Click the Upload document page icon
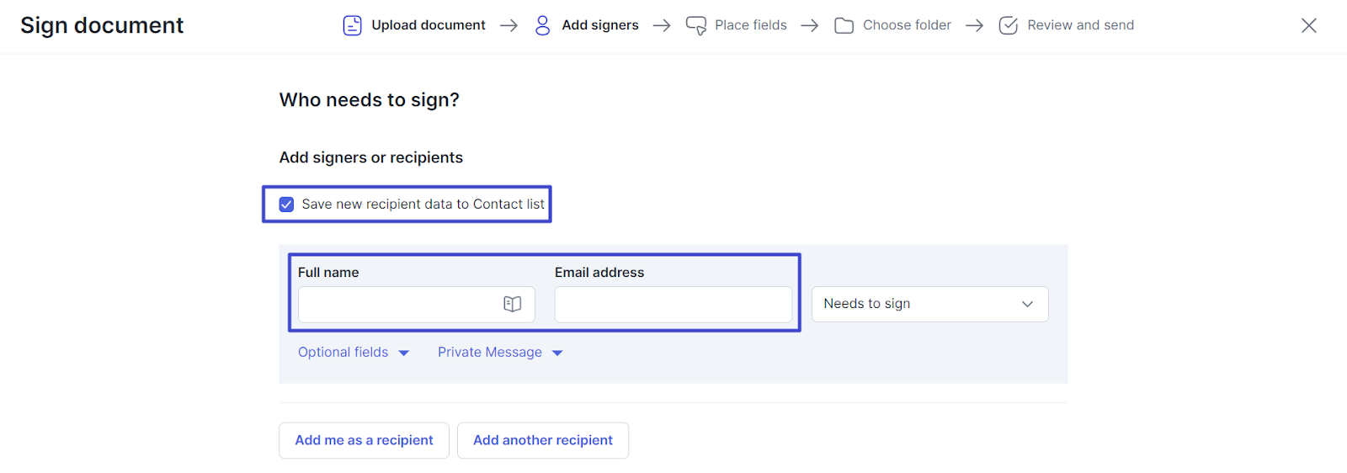 click(352, 25)
